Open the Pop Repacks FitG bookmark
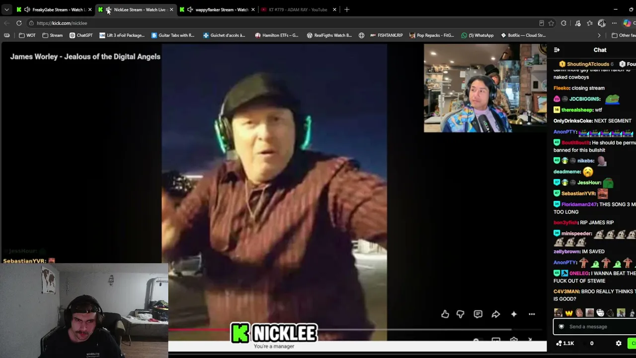Screen dimensions: 636x358 (431, 35)
